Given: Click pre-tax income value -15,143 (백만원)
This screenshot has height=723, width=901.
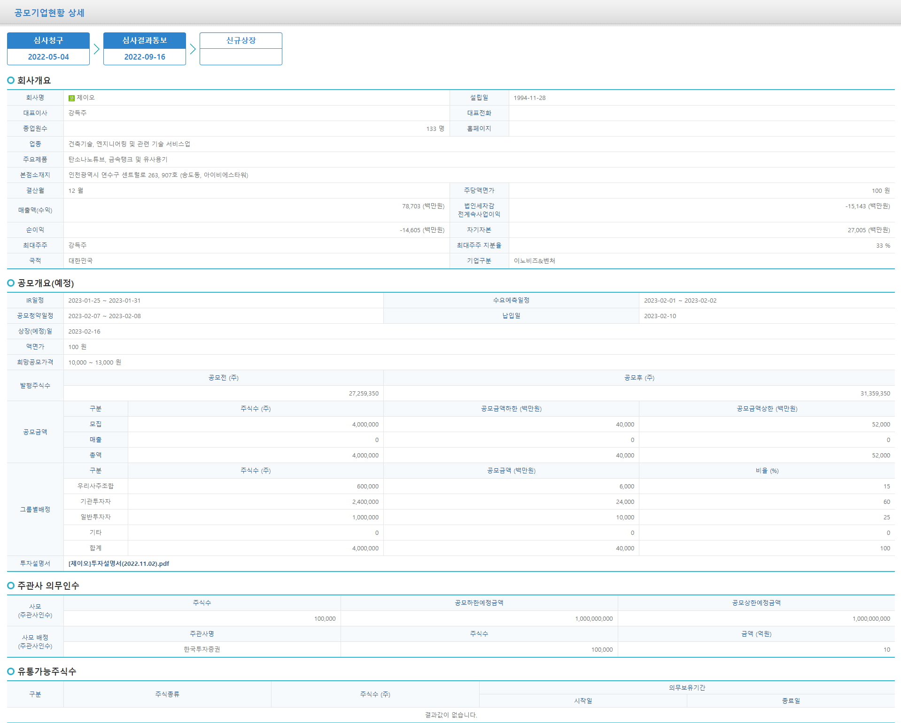Looking at the screenshot, I should (x=868, y=206).
